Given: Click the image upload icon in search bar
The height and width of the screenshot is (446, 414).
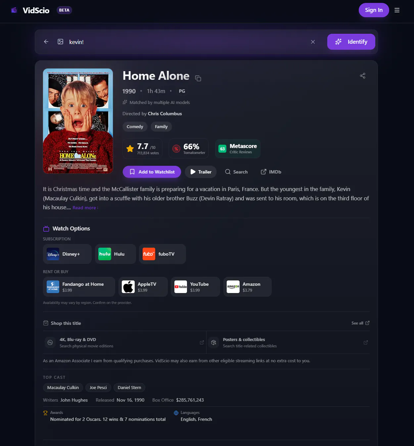Looking at the screenshot, I should pyautogui.click(x=61, y=42).
